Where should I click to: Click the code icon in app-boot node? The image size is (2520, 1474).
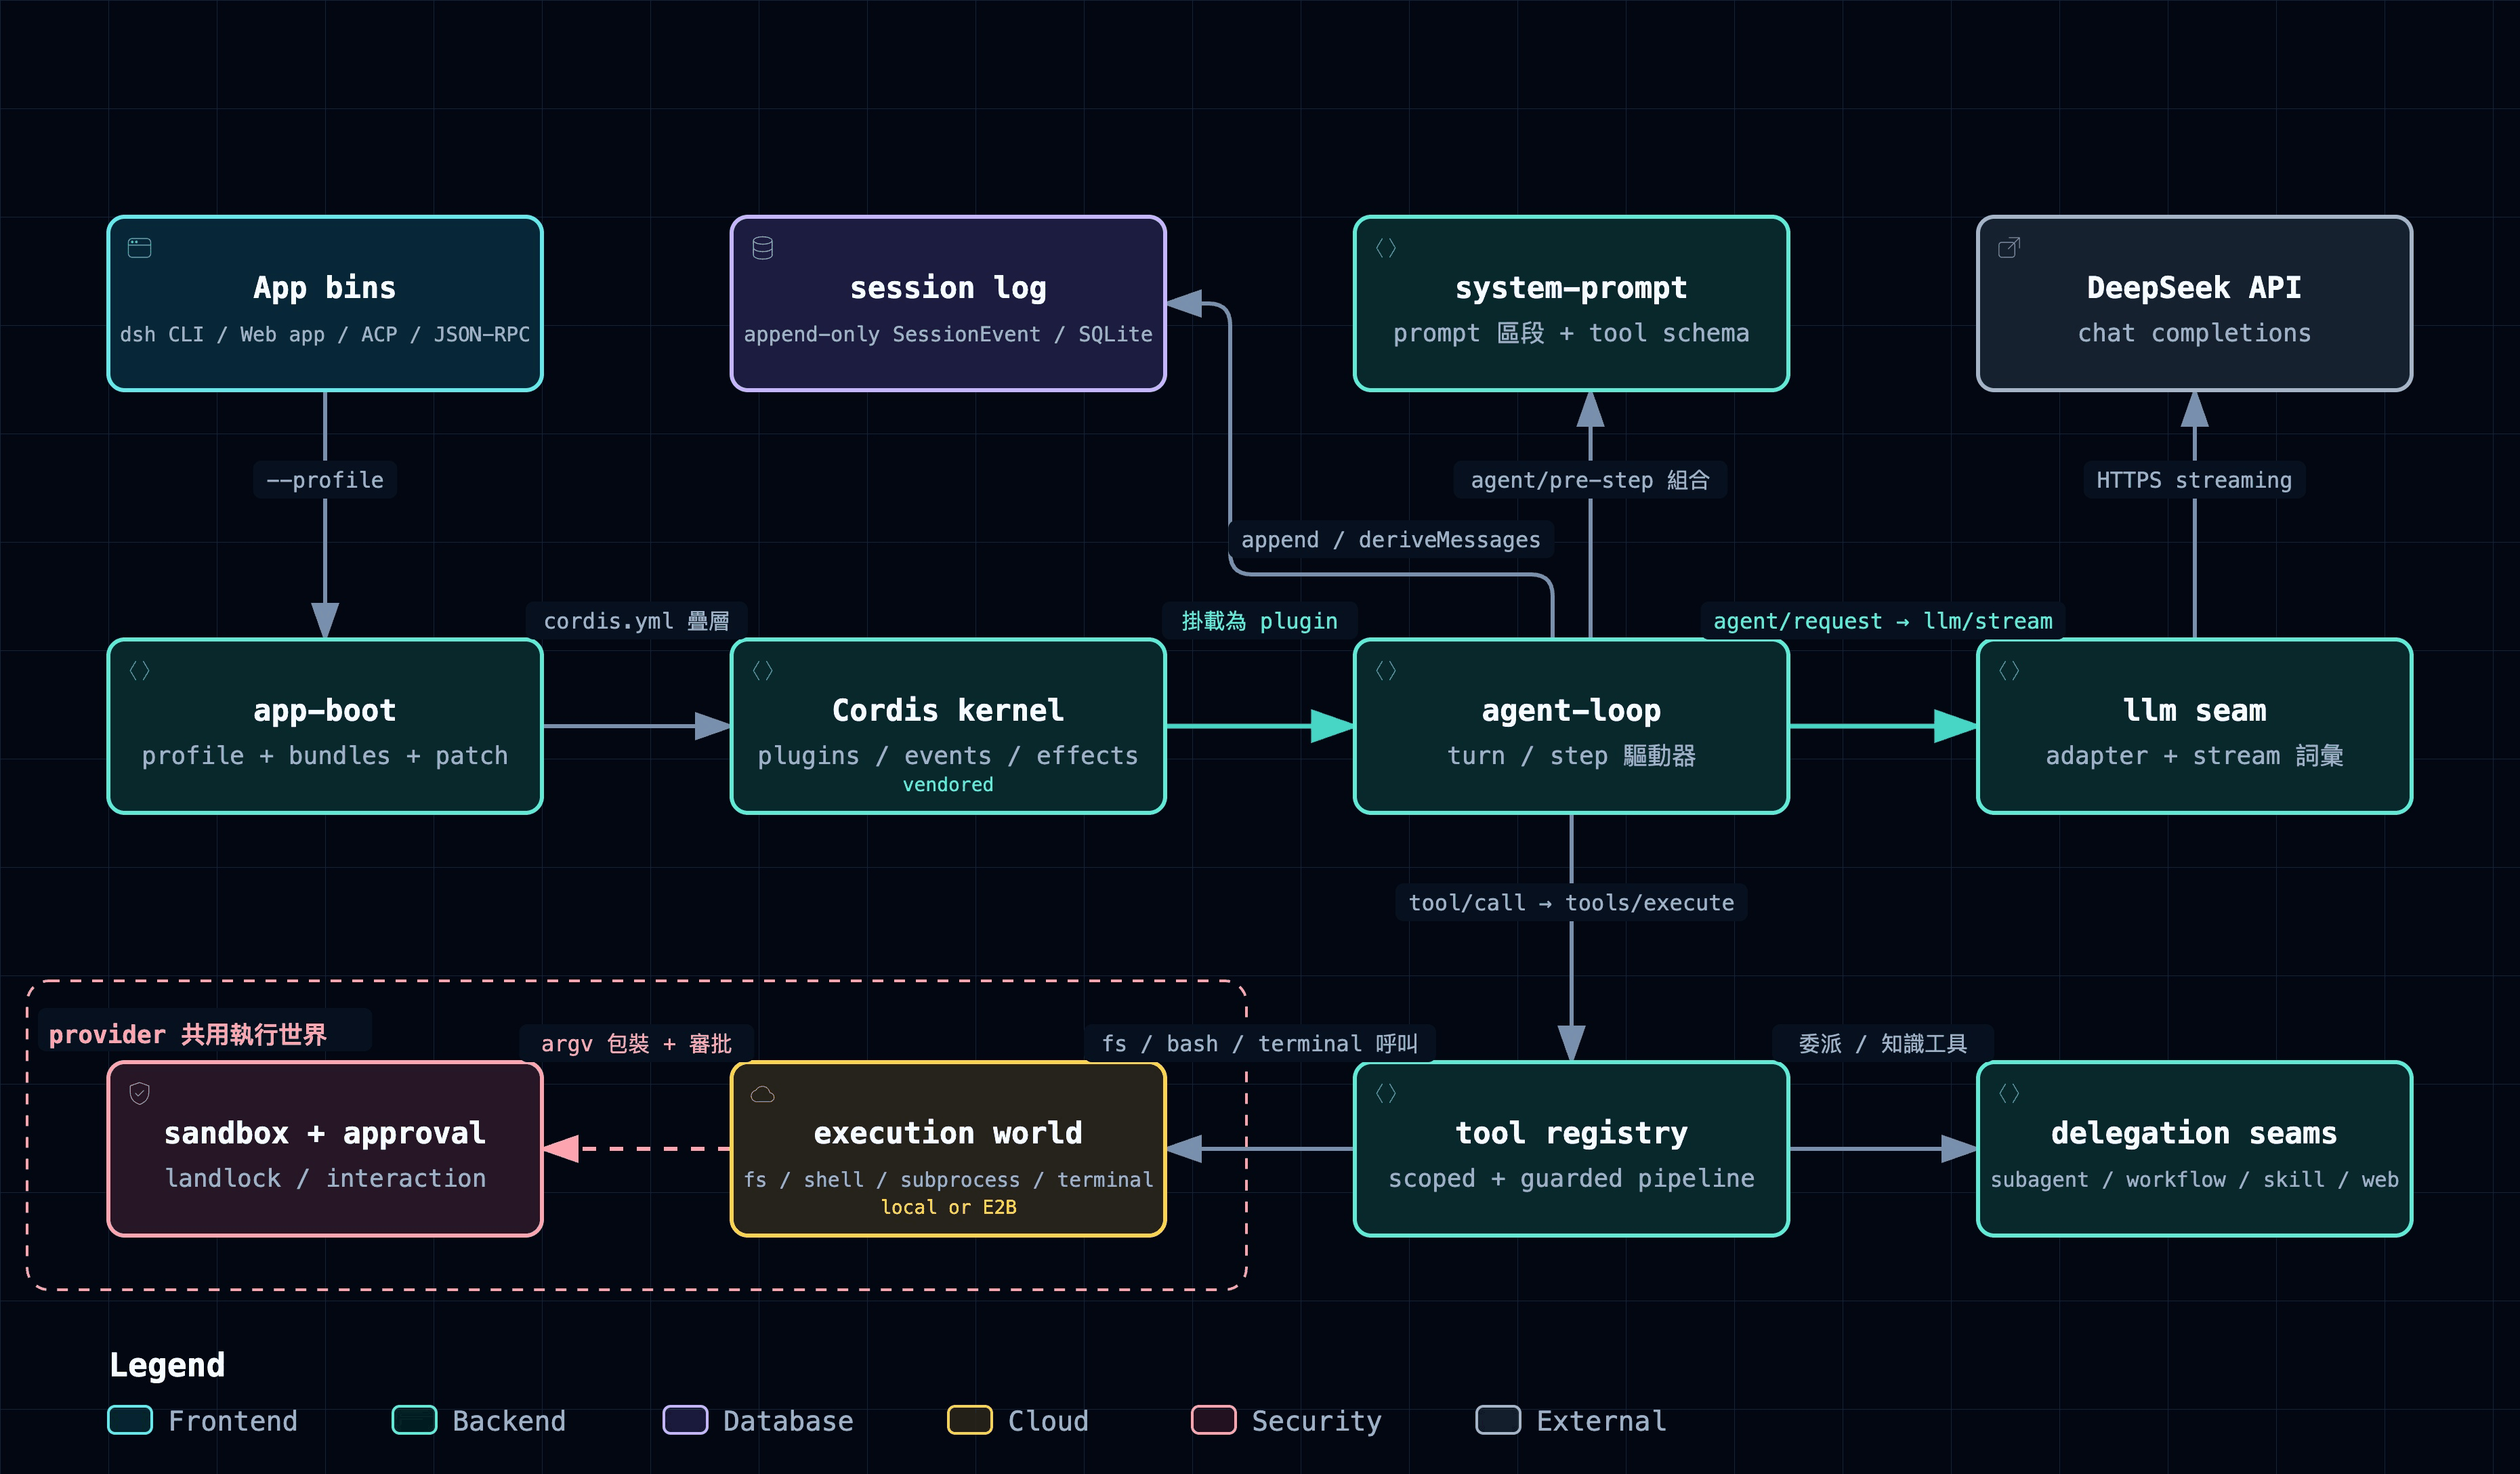click(140, 671)
